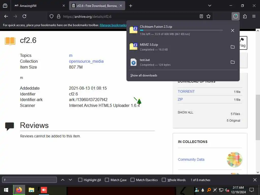
Task: Open Firefox View icon in tab bar
Action: 5,6
